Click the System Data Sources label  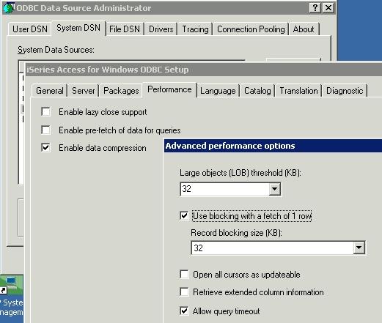click(x=56, y=50)
